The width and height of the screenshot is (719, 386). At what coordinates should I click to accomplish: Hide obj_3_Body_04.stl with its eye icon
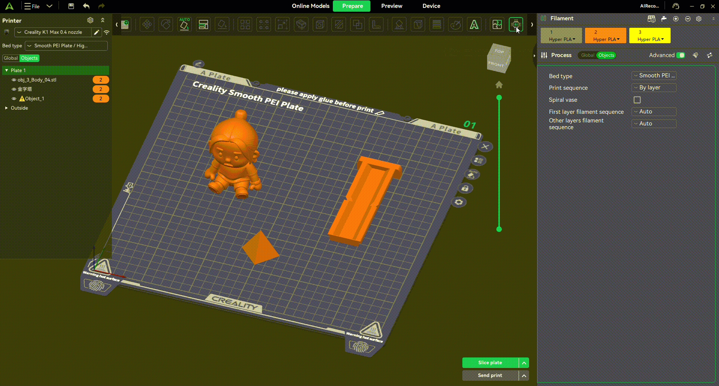coord(14,80)
